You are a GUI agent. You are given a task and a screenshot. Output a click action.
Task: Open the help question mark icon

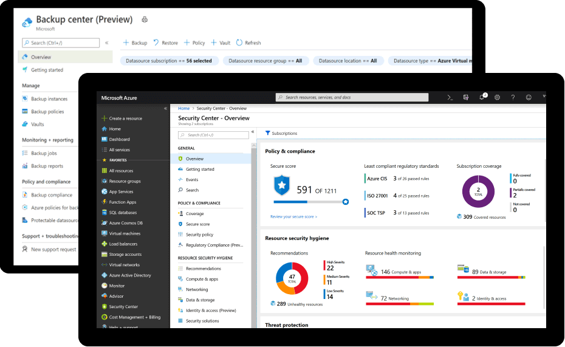click(513, 97)
